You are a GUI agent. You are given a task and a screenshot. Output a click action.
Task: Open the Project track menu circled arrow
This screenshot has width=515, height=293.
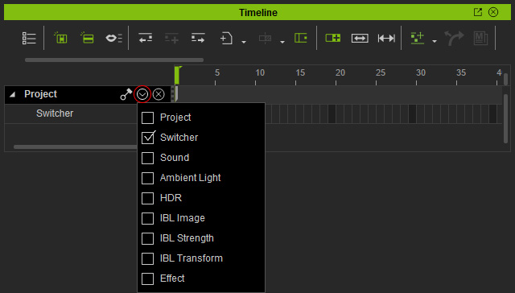point(142,95)
